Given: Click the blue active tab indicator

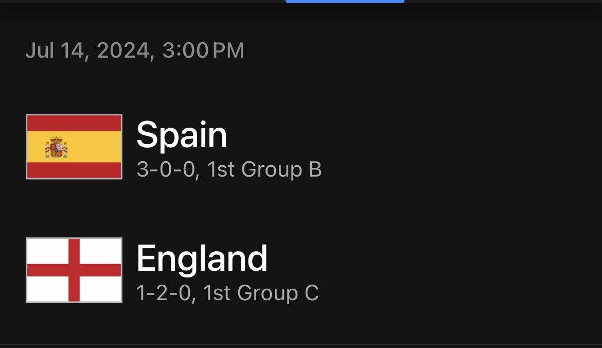Looking at the screenshot, I should coord(345,2).
